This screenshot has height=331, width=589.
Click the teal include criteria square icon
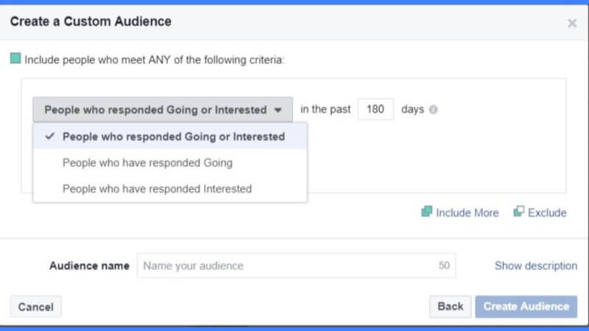click(15, 58)
